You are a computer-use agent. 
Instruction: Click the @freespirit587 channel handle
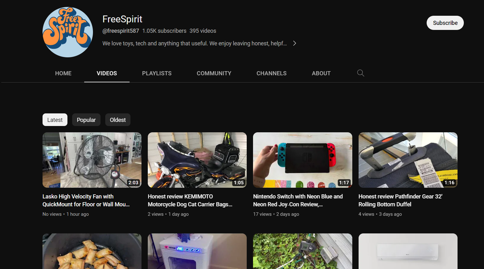pyautogui.click(x=121, y=31)
